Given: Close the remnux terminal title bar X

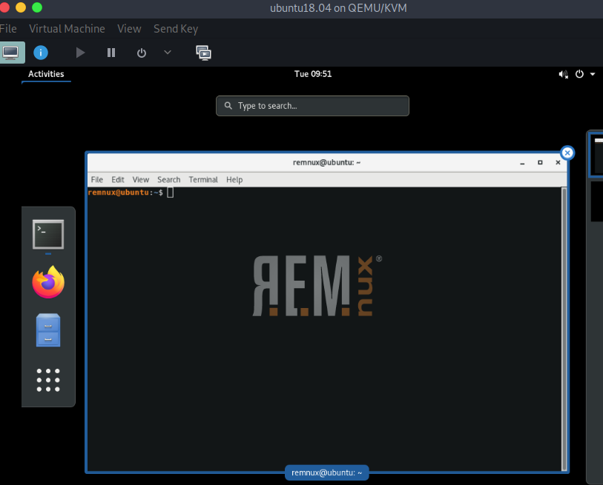Looking at the screenshot, I should (558, 163).
